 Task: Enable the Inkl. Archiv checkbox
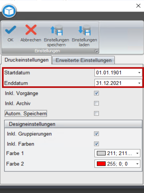(x=96, y=103)
